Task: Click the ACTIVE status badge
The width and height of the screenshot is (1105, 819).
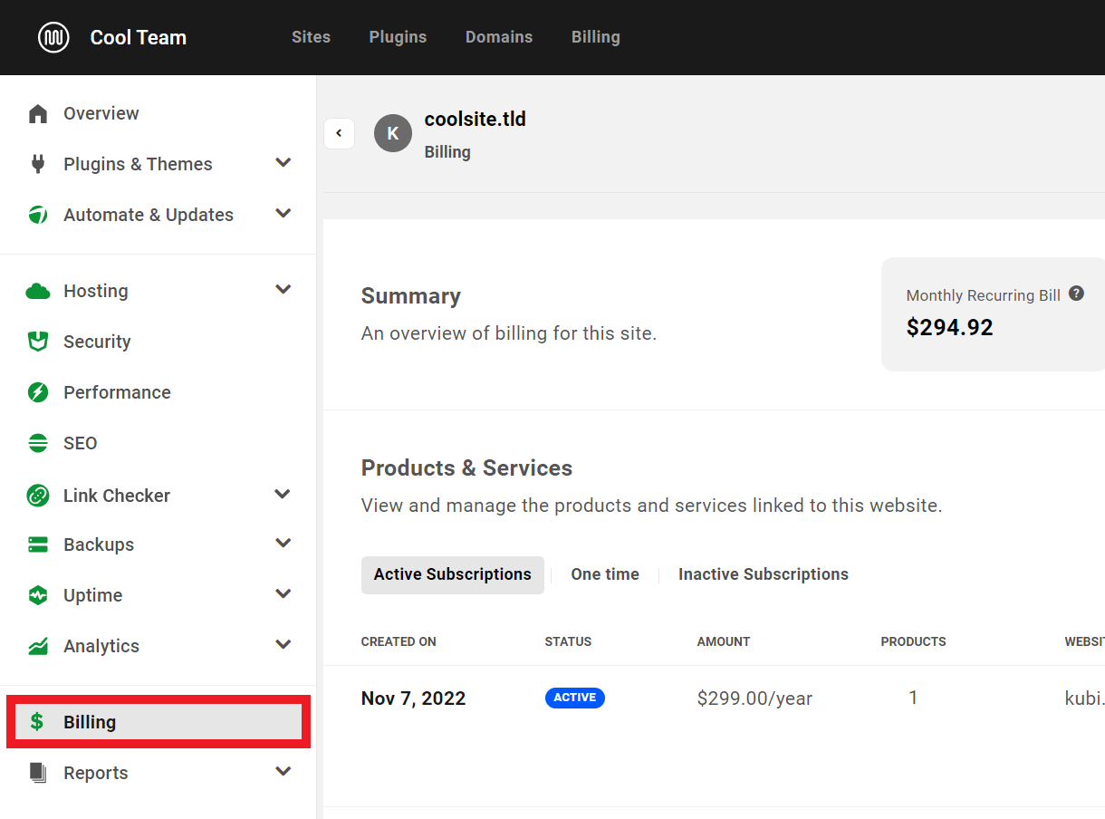Action: click(x=575, y=698)
